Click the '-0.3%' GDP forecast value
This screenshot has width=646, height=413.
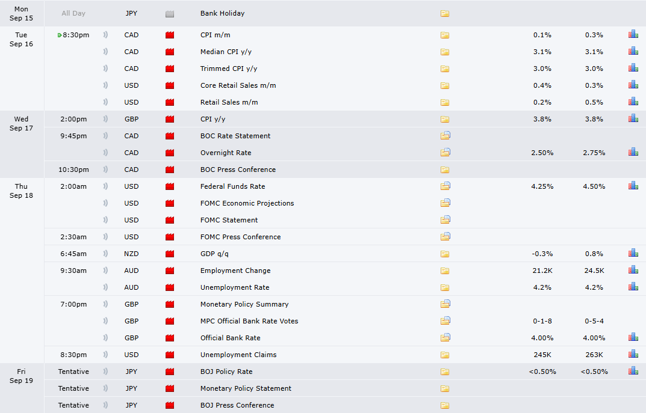click(x=542, y=254)
